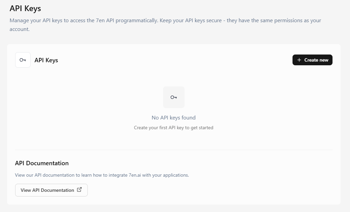Click the divider line above API Documentation
The height and width of the screenshot is (212, 350).
[173, 150]
